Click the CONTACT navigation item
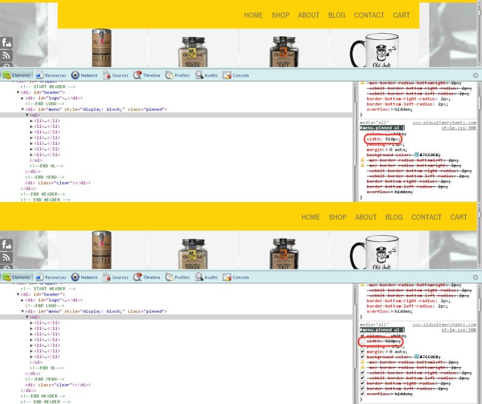Viewport: 482px width, 404px height. pos(369,15)
